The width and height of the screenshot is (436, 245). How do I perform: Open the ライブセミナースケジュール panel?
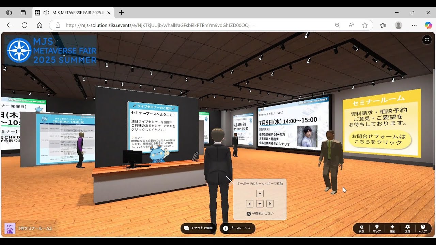coord(65,140)
